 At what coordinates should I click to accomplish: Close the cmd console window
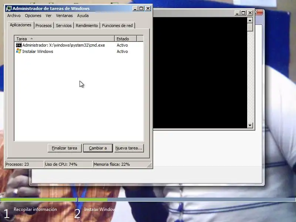(250, 13)
